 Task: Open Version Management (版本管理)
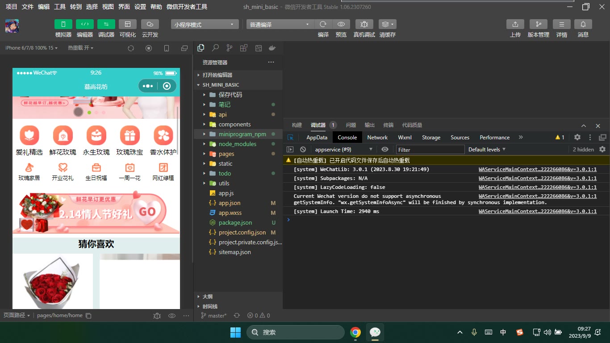539,24
